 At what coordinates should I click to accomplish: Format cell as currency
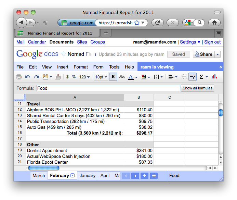(67, 77)
